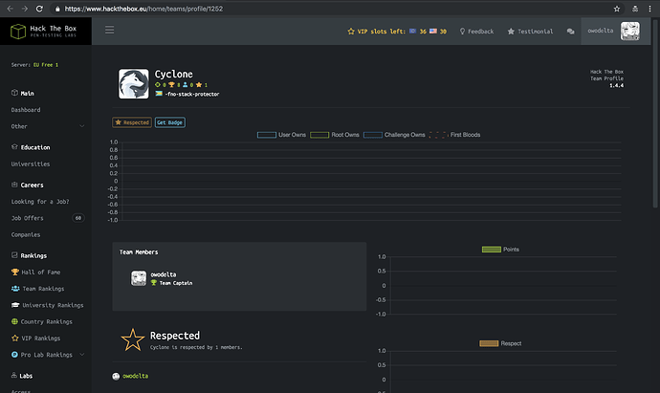660x393 pixels.
Task: Click the Feedback lightbulb icon
Action: pos(462,32)
